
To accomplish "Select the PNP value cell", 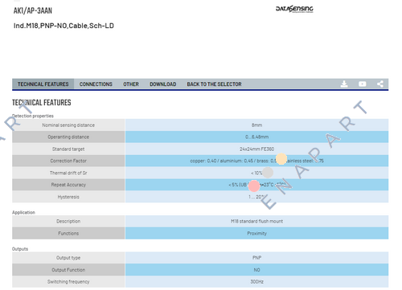I will (x=256, y=258).
